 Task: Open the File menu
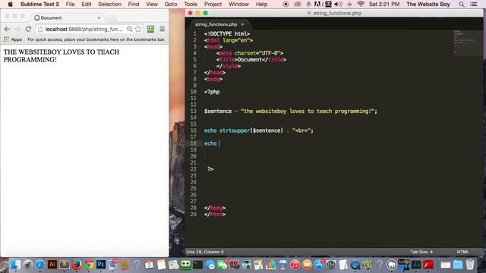(71, 4)
